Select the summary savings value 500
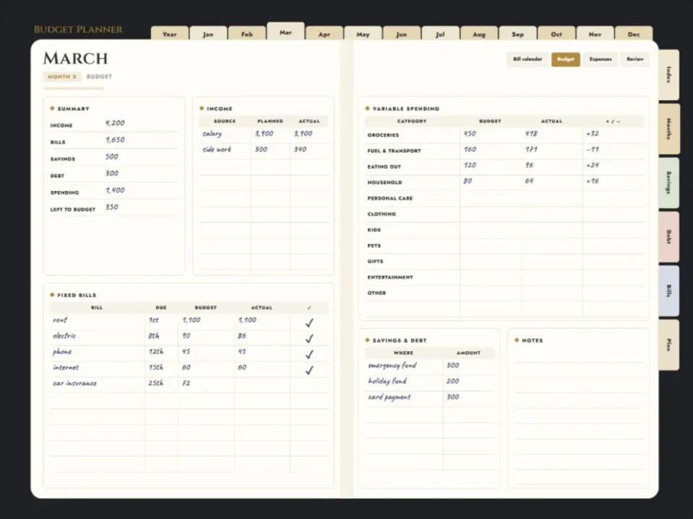Screen dimensions: 693x519 coord(112,156)
